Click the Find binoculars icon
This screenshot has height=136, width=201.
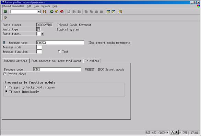(x=74, y=12)
